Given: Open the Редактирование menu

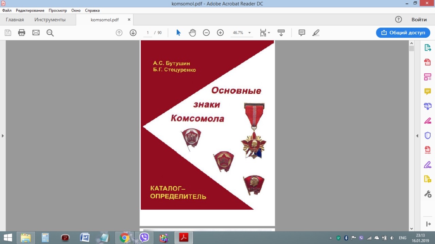Looking at the screenshot, I should (30, 11).
